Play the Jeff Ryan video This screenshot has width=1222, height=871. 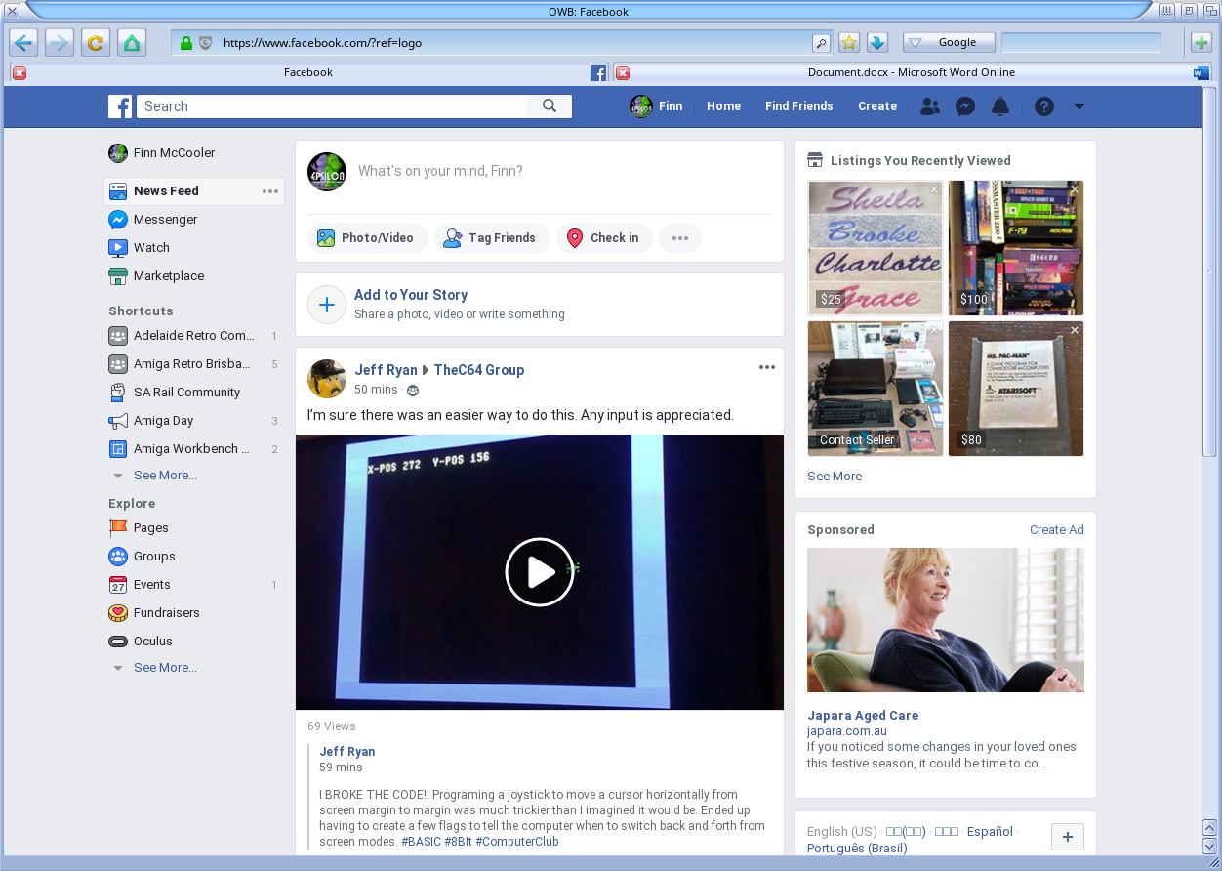(x=540, y=572)
